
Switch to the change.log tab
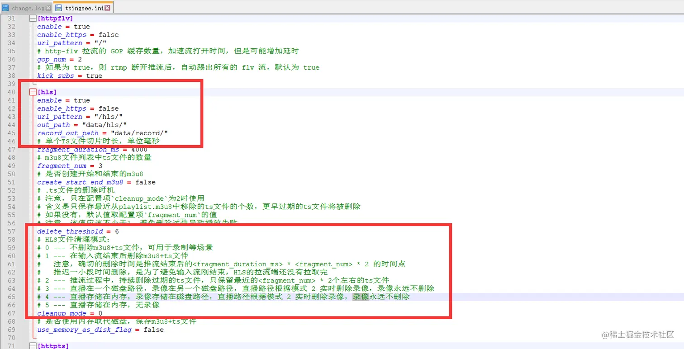[x=28, y=8]
